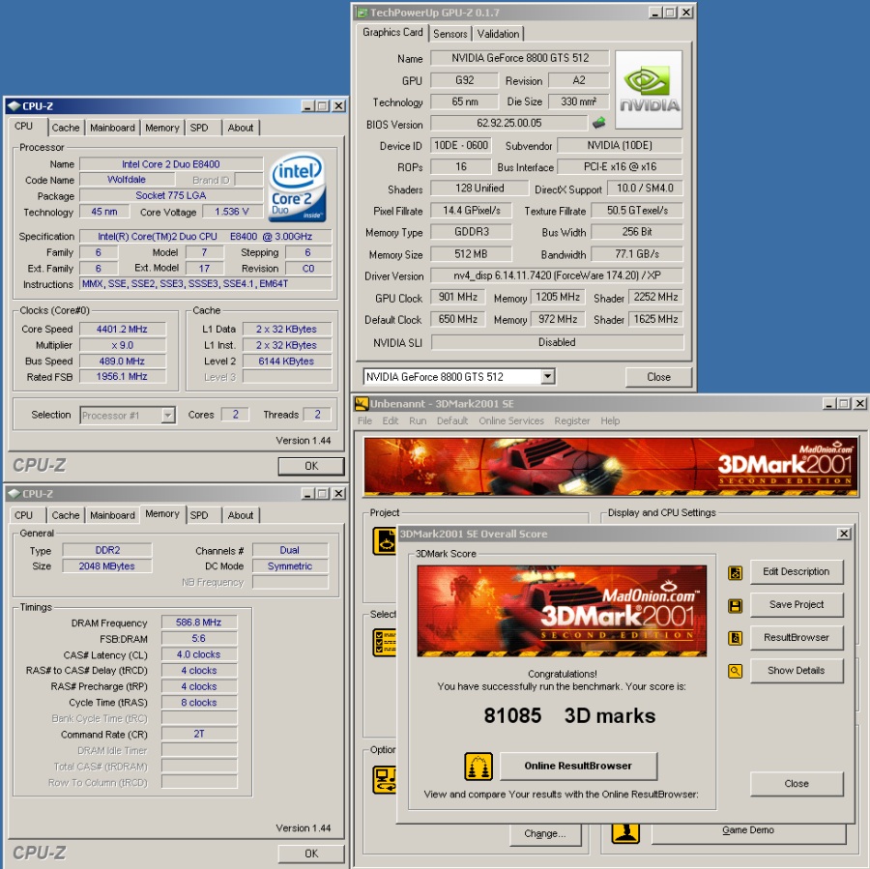Click the Core Speed 4401.2 MHz field

coord(123,329)
